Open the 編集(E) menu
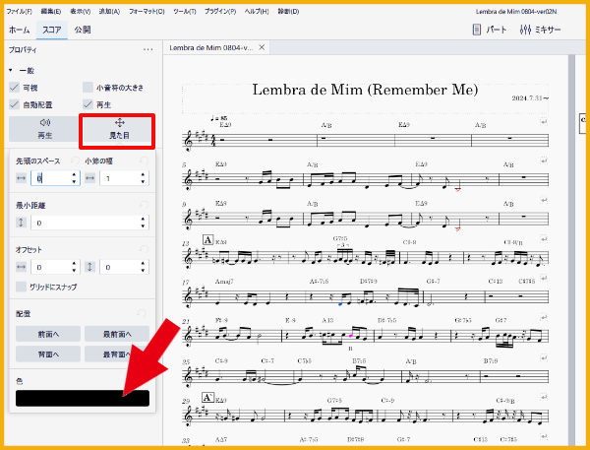This screenshot has width=590, height=450. 51,11
